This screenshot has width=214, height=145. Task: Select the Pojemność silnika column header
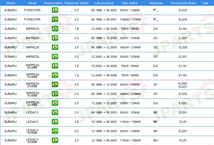(76, 3)
